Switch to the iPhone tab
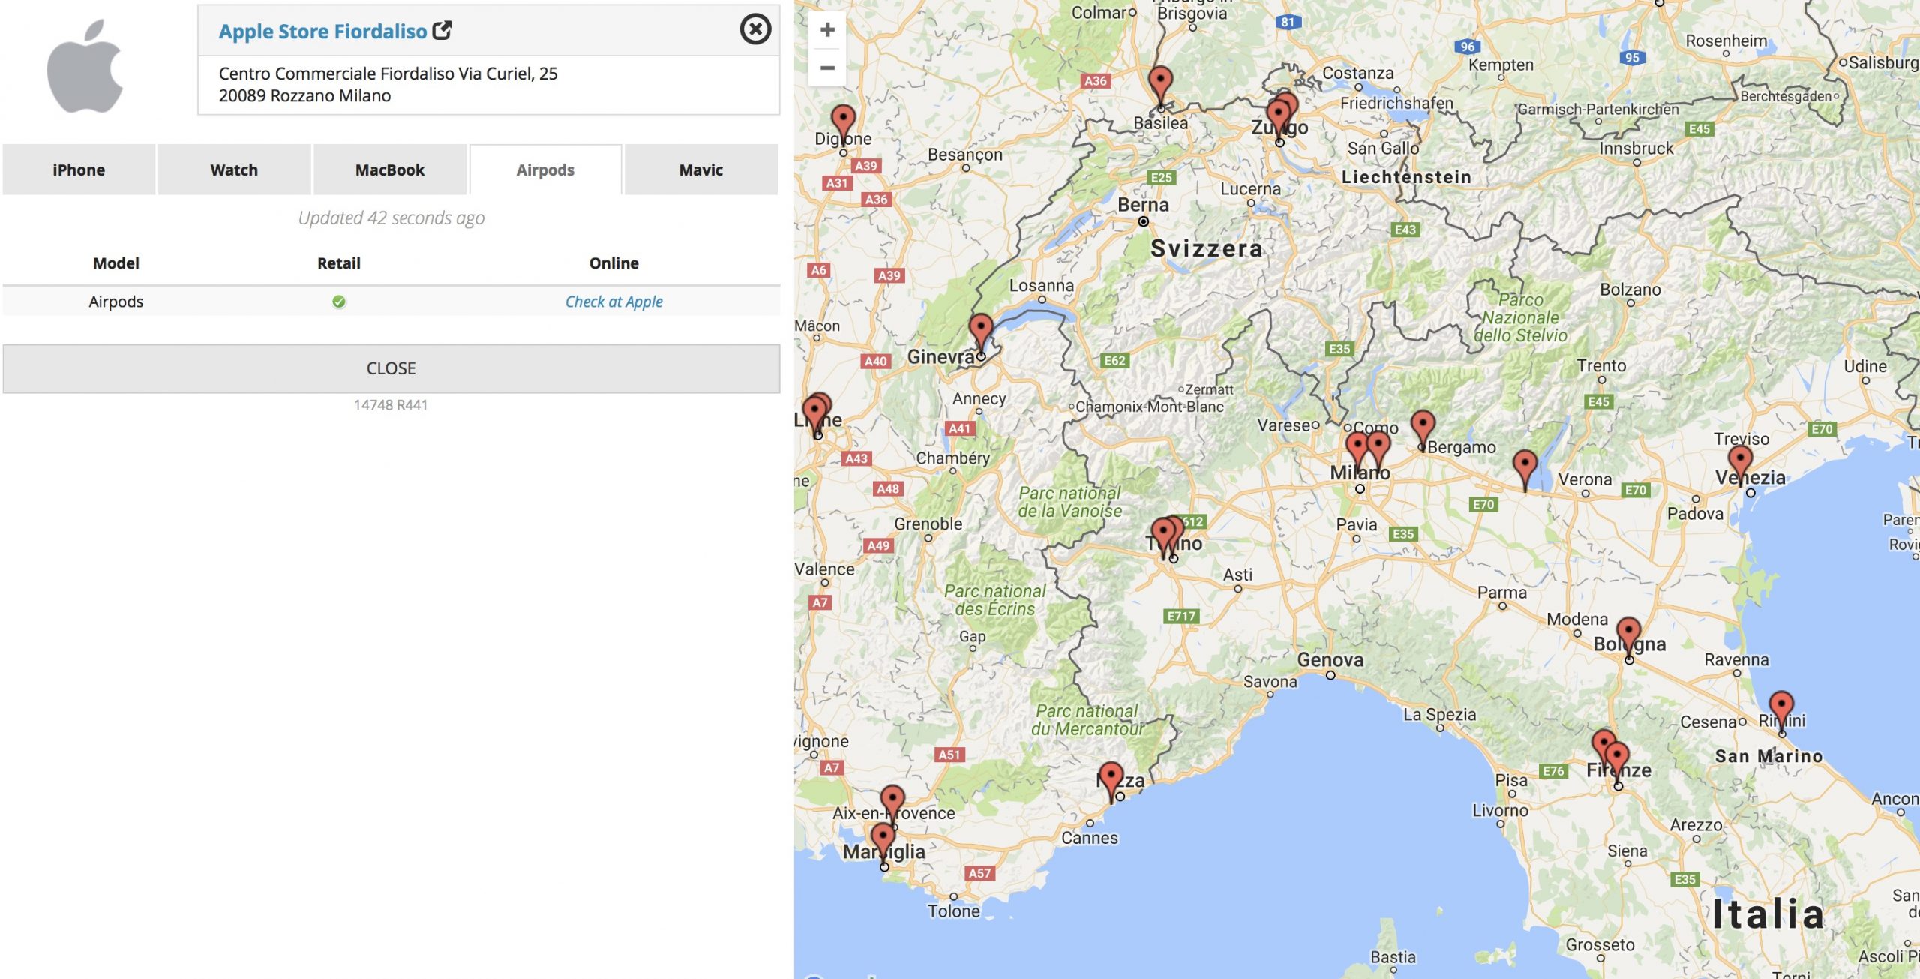This screenshot has height=979, width=1920. click(x=79, y=170)
